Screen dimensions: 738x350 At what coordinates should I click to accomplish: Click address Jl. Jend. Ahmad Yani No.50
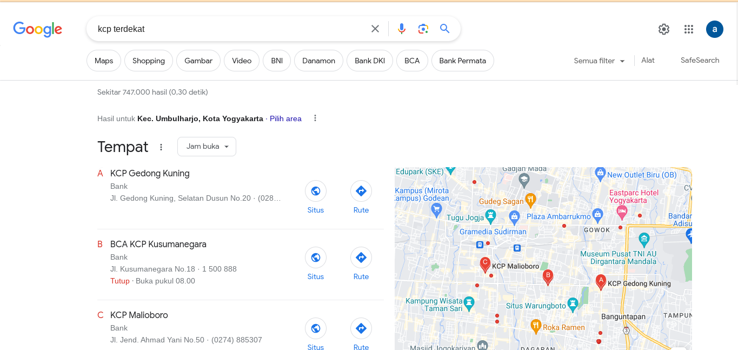pyautogui.click(x=157, y=340)
